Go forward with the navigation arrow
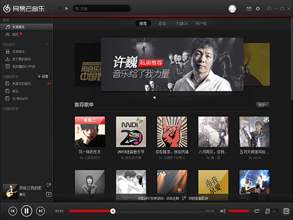The image size is (293, 220). coord(67,9)
